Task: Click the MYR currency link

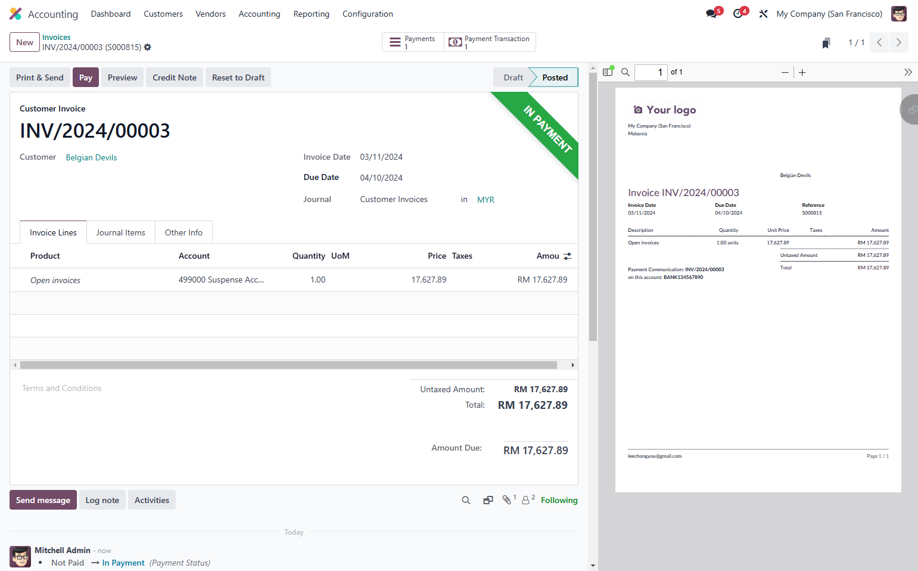Action: pyautogui.click(x=486, y=200)
